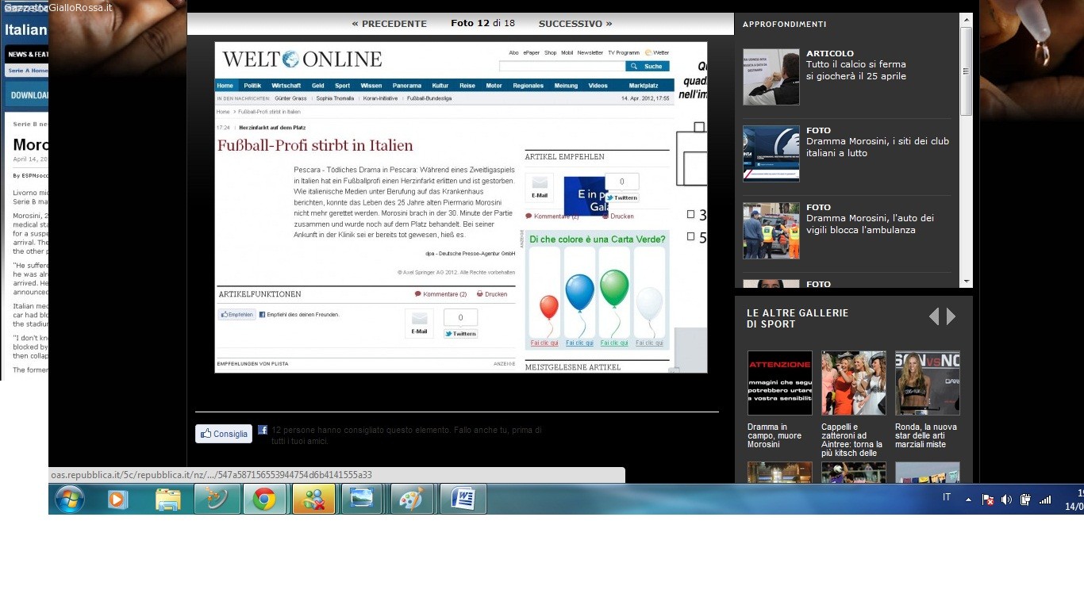1084x609 pixels.
Task: Go to next gallery arrow in Le altre gallerie
Action: click(x=951, y=316)
